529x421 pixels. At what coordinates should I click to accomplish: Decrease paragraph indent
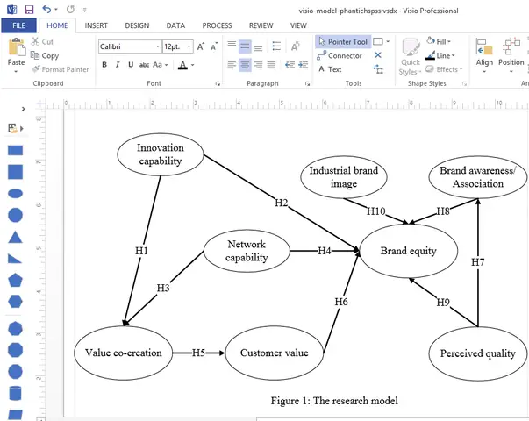pos(290,65)
